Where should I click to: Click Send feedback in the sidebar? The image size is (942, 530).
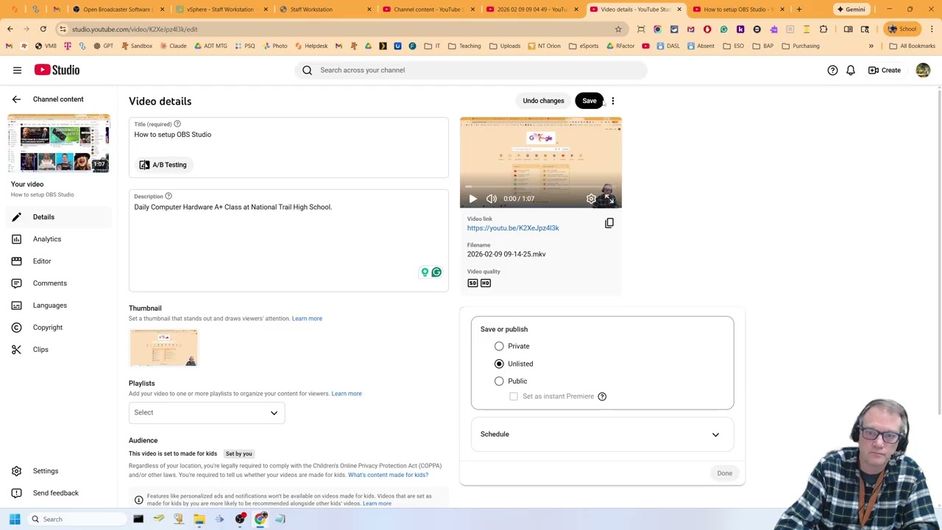59,493
